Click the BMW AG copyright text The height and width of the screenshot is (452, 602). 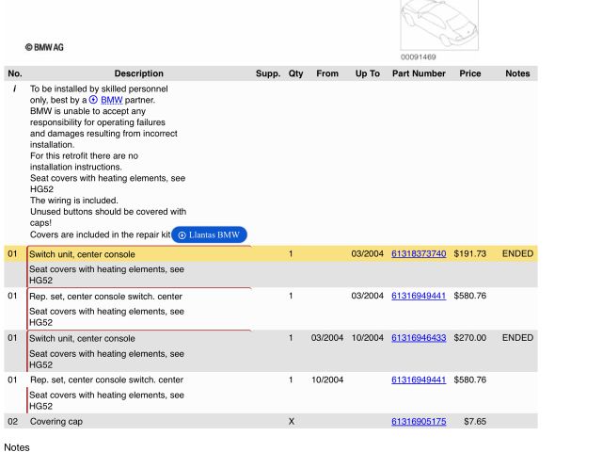(x=45, y=47)
